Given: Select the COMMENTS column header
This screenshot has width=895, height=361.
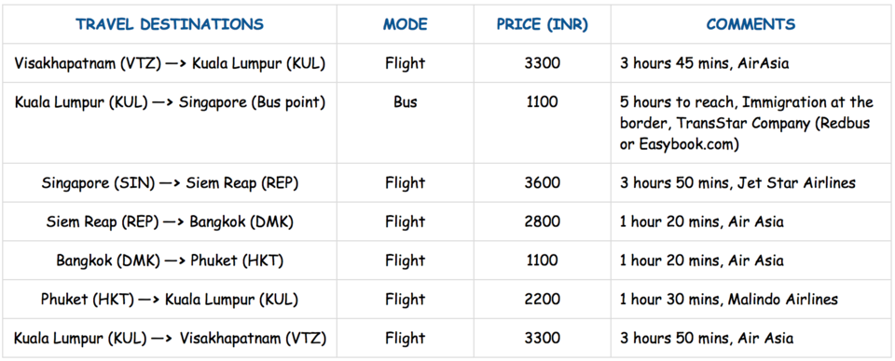Looking at the screenshot, I should (751, 24).
